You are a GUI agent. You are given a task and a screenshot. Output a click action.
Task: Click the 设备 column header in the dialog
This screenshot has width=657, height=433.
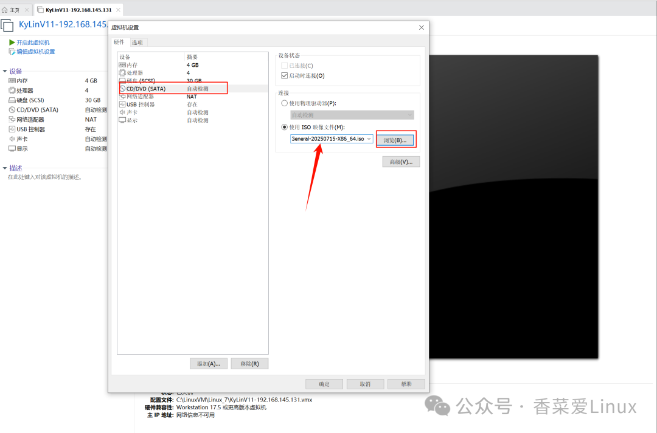point(151,56)
